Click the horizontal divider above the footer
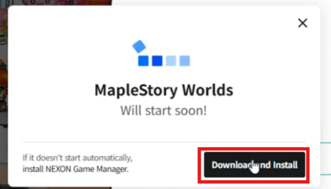331x189 pixels. tap(164, 142)
